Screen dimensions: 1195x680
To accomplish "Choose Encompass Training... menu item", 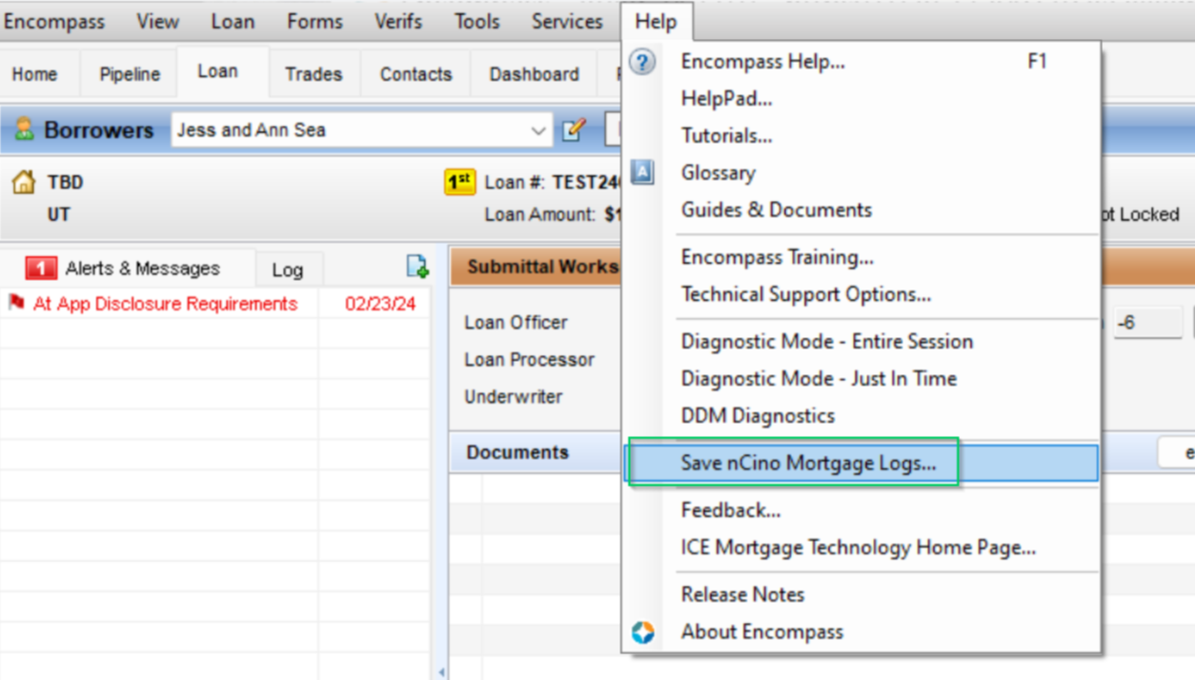I will point(861,257).
